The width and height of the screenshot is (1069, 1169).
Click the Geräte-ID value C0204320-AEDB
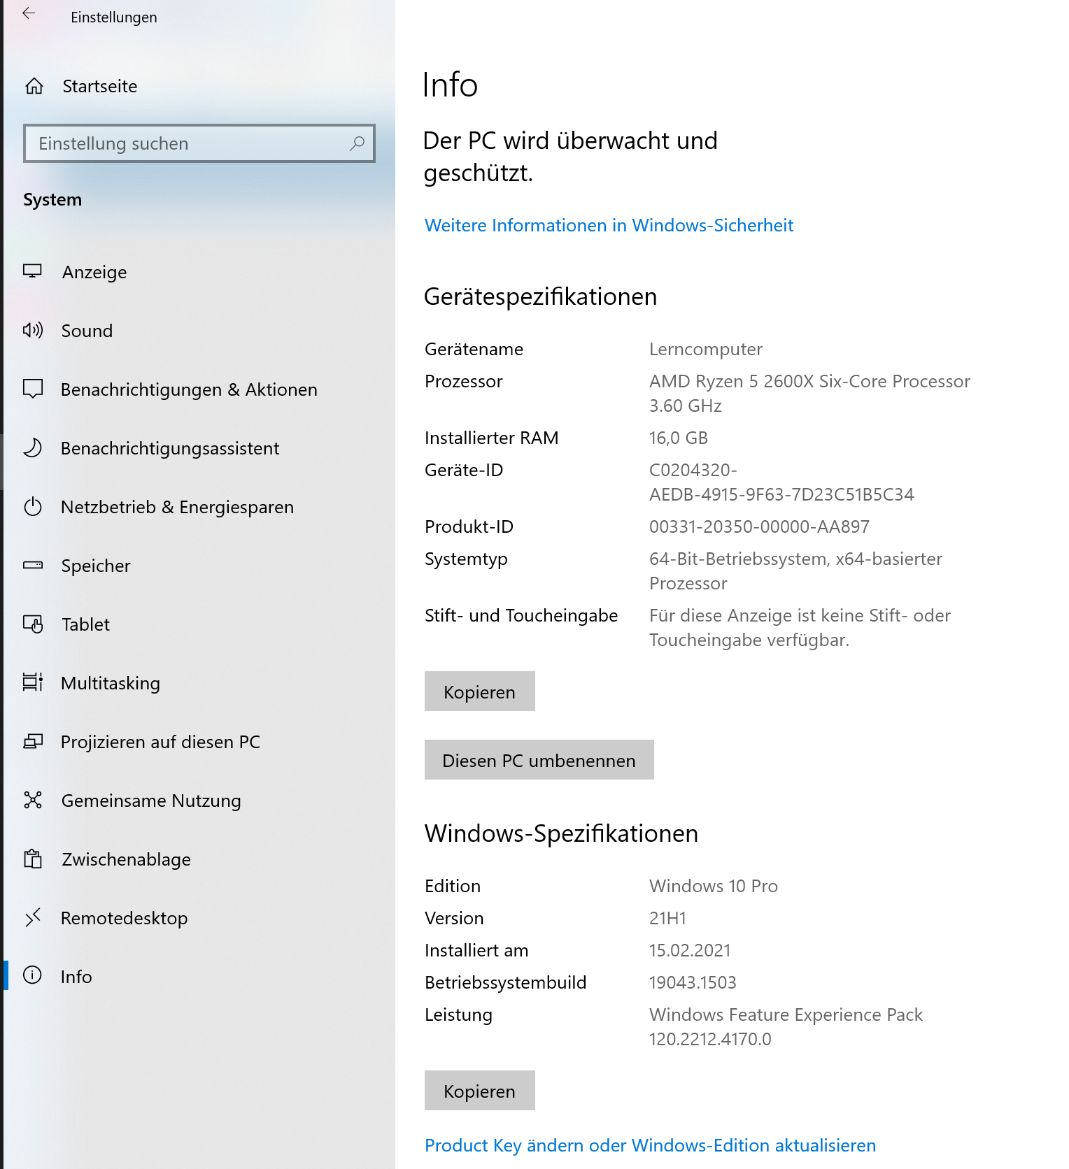pos(781,482)
